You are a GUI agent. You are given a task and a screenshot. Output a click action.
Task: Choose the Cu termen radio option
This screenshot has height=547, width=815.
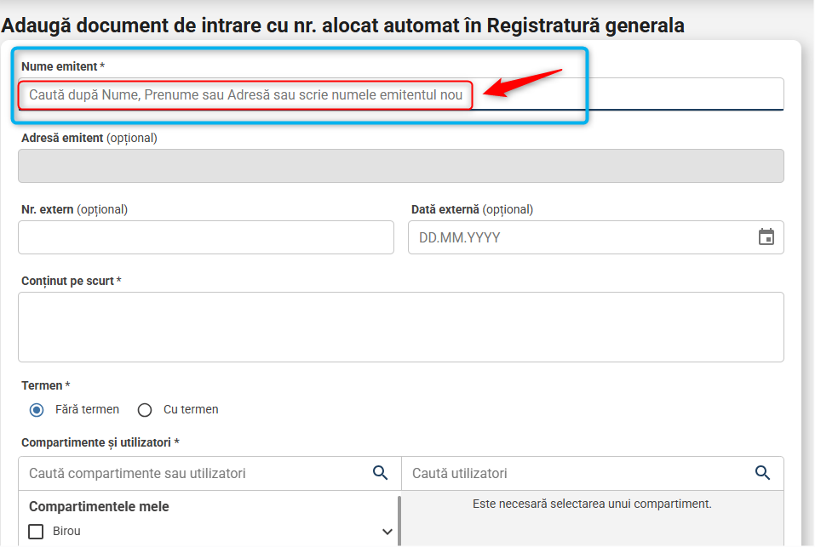pos(145,410)
